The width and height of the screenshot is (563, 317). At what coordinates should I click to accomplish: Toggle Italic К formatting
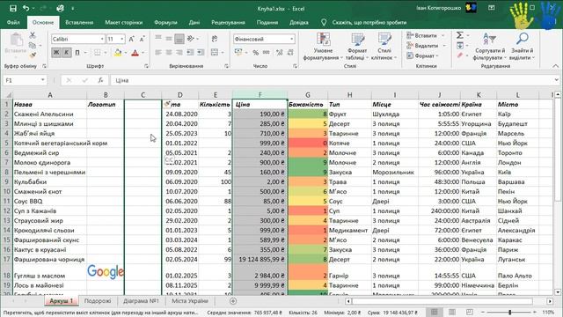click(x=67, y=53)
